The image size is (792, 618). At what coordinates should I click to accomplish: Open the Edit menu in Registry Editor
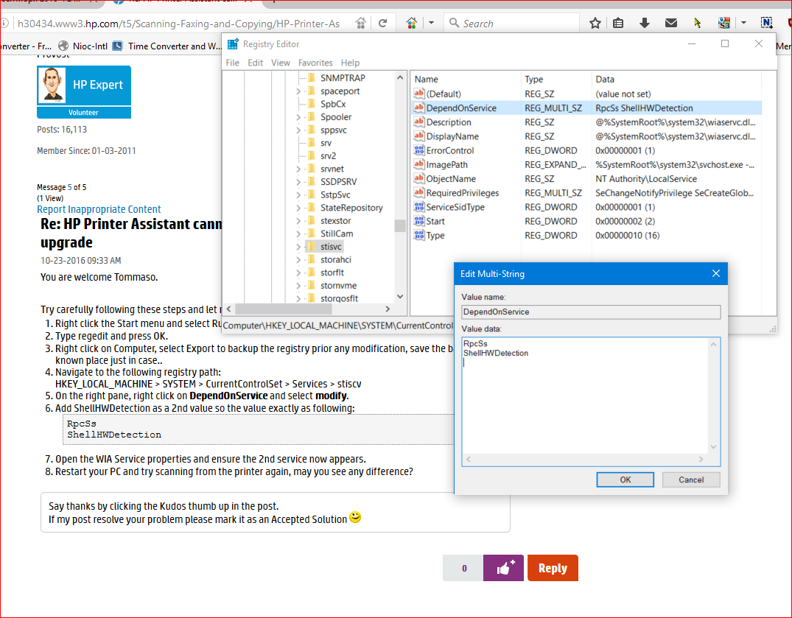point(255,63)
